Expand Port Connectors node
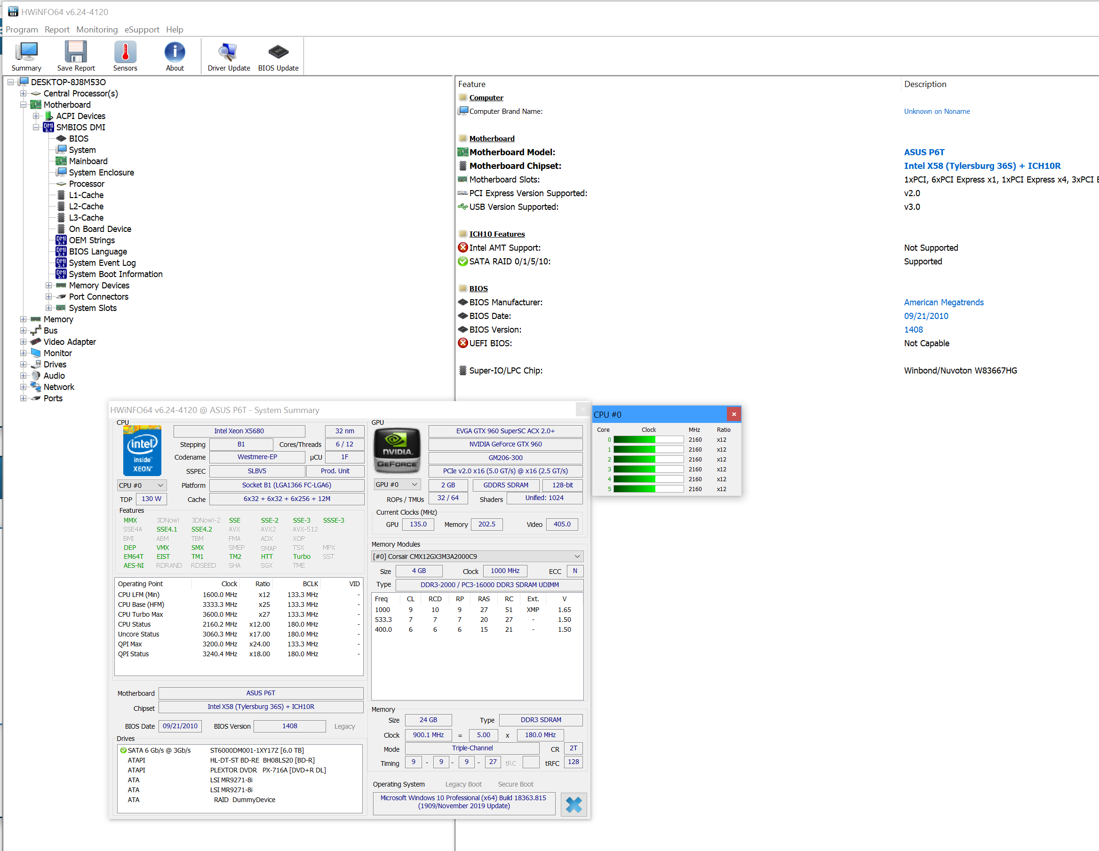This screenshot has height=851, width=1099. tap(48, 297)
